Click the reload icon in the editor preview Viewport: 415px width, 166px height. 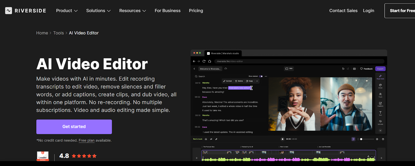pyautogui.click(x=204, y=61)
